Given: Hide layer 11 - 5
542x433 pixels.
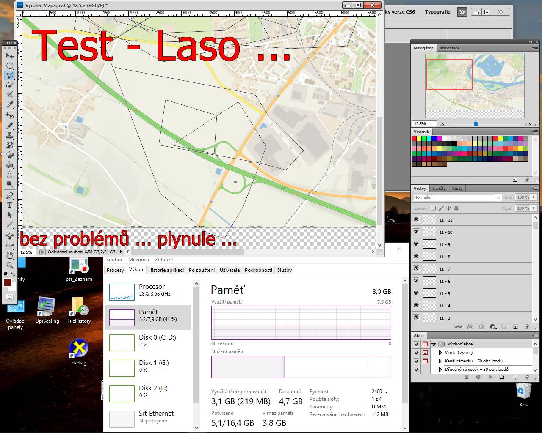Looking at the screenshot, I should [416, 293].
